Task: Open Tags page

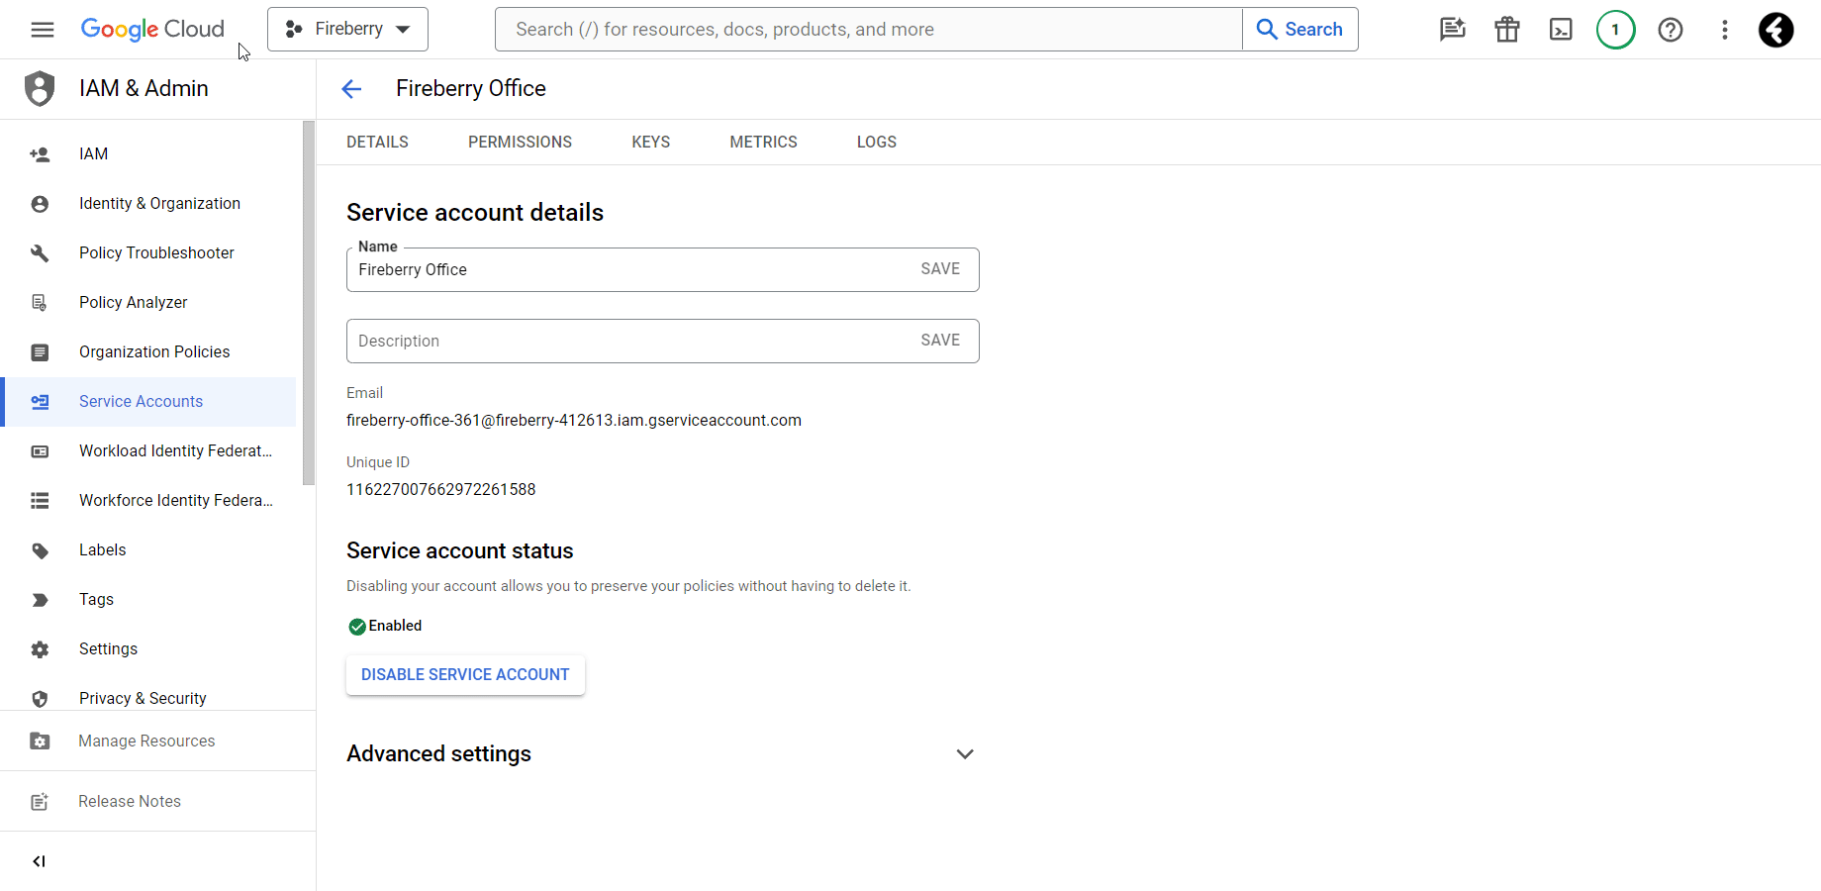Action: (150, 600)
